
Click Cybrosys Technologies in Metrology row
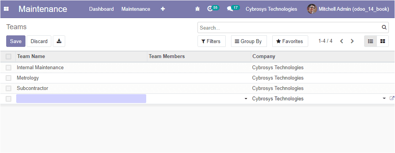pos(278,78)
